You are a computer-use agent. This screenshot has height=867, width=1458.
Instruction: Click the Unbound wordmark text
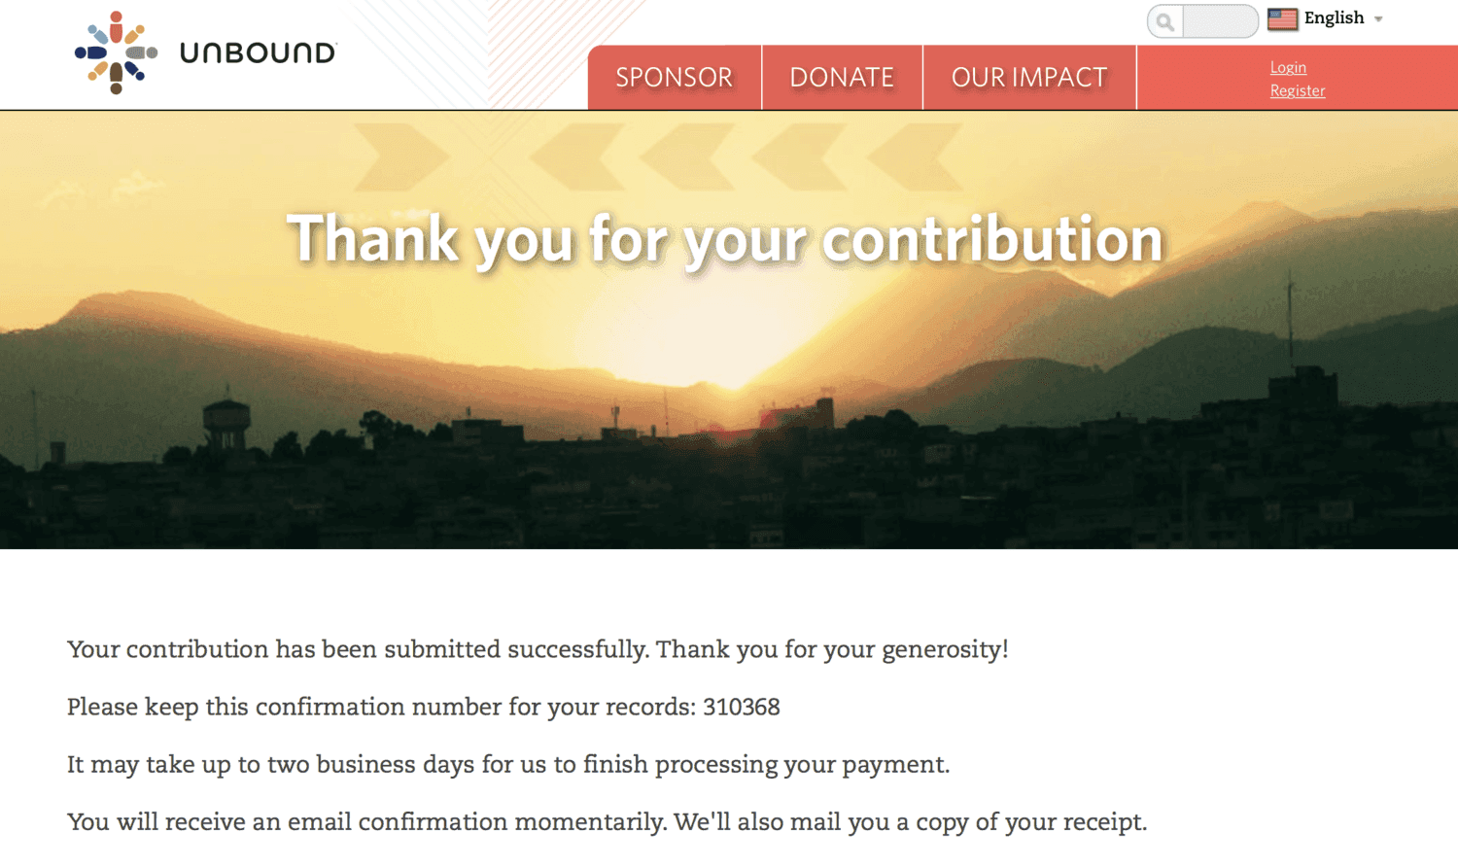258,52
